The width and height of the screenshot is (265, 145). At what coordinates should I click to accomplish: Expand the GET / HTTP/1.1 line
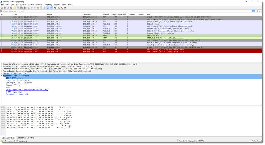pyautogui.click(x=4, y=78)
